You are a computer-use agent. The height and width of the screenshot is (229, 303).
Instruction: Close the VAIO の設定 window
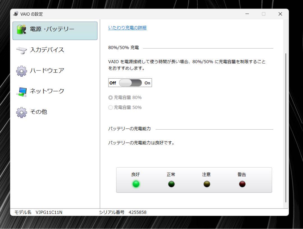pyautogui.click(x=280, y=14)
